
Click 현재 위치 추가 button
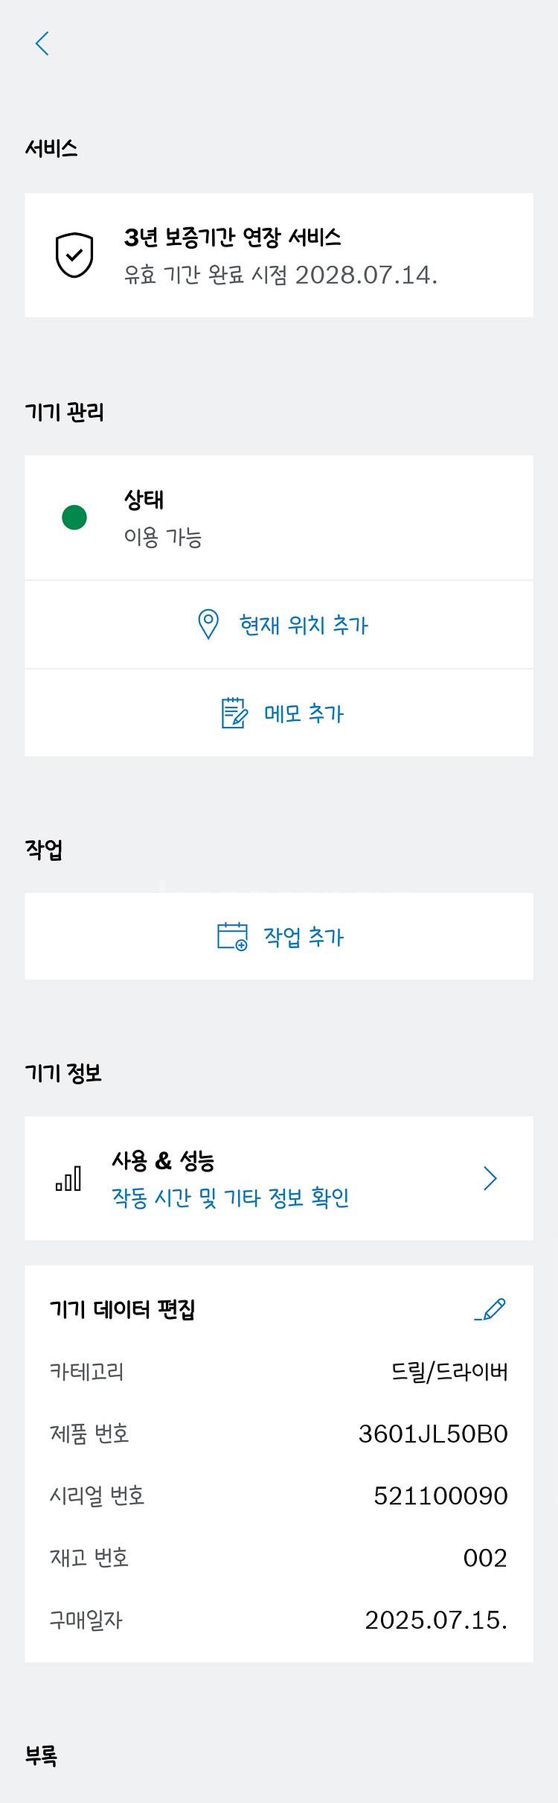point(304,625)
